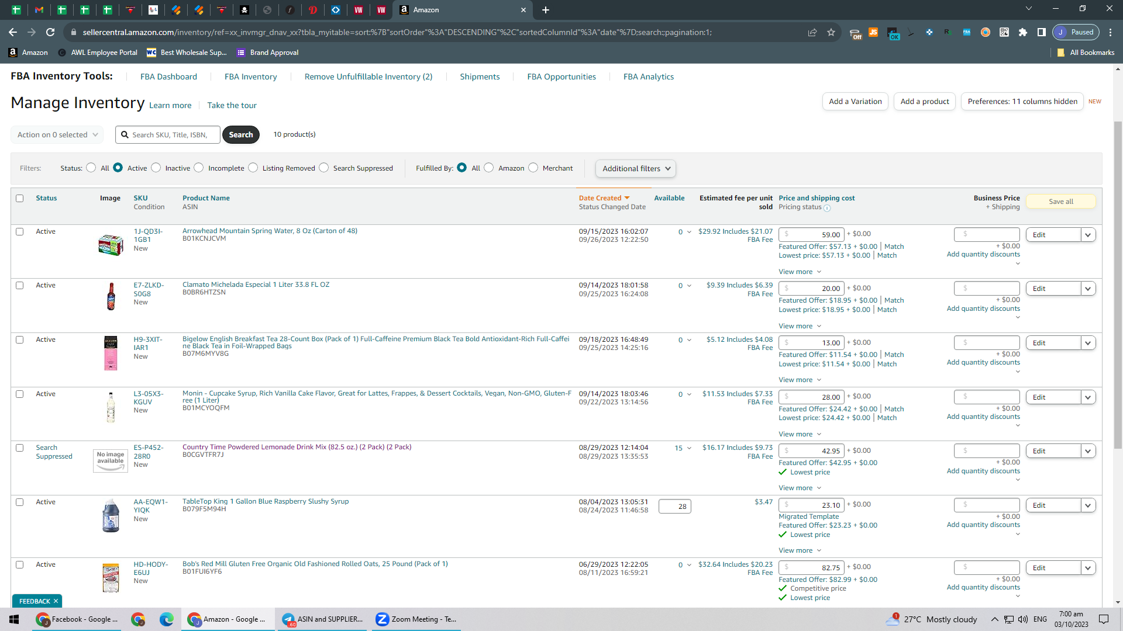Click the Bob's Red Mill oats thumbnail
Viewport: 1123px width, 631px height.
coord(111,577)
